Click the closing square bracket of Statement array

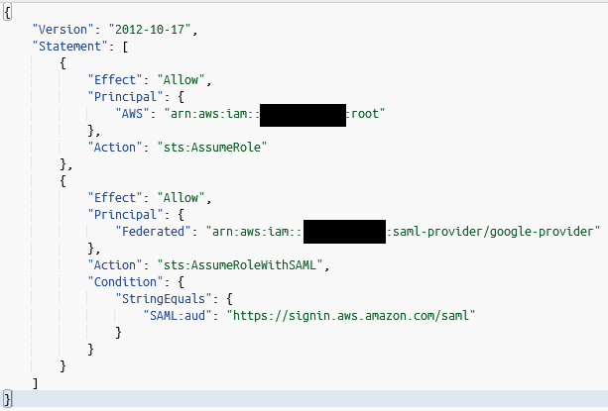[36, 381]
